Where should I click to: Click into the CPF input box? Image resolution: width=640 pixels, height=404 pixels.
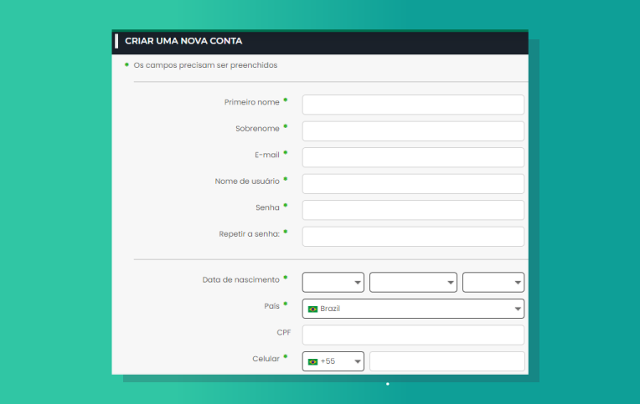coord(412,335)
